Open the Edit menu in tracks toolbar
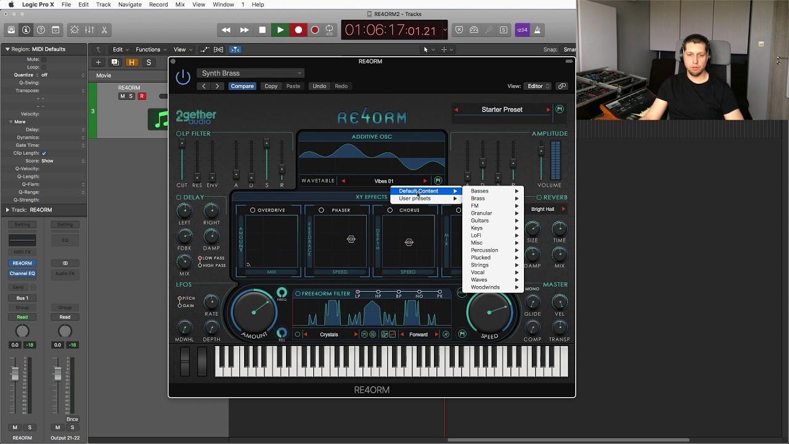The image size is (789, 444). point(120,49)
